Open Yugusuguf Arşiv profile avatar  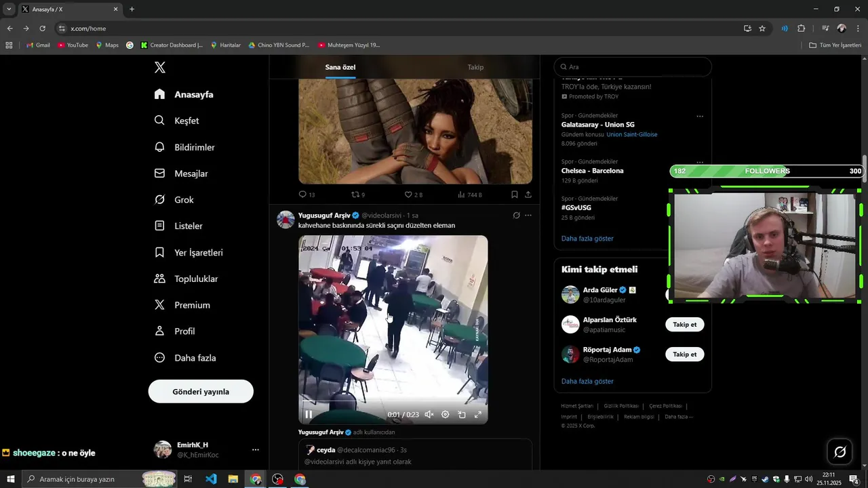coord(285,220)
